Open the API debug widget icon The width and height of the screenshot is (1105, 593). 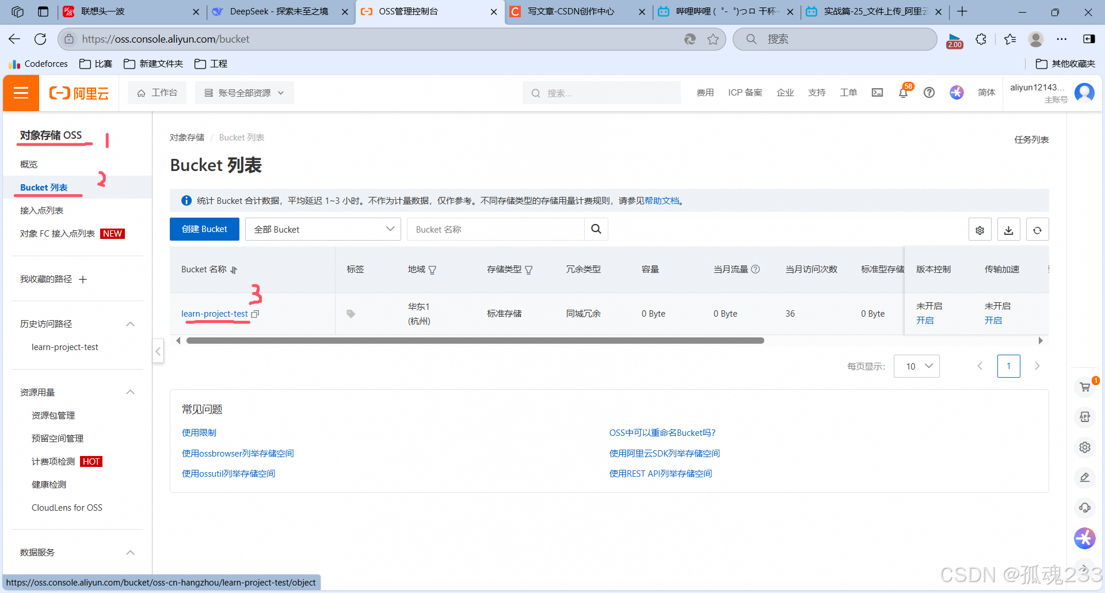coord(1085,417)
